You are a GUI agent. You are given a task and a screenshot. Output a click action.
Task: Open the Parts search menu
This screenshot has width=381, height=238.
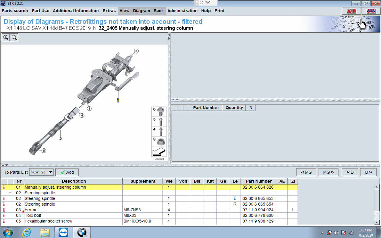15,11
